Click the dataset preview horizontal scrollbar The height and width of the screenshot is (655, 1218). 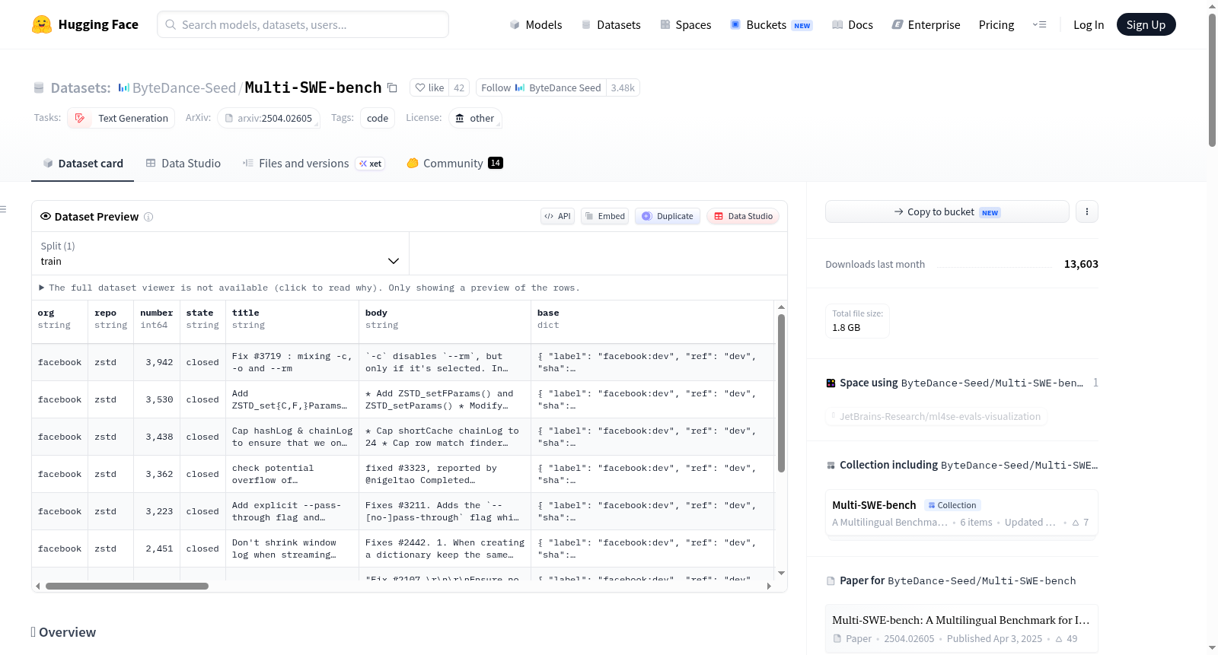tap(127, 586)
